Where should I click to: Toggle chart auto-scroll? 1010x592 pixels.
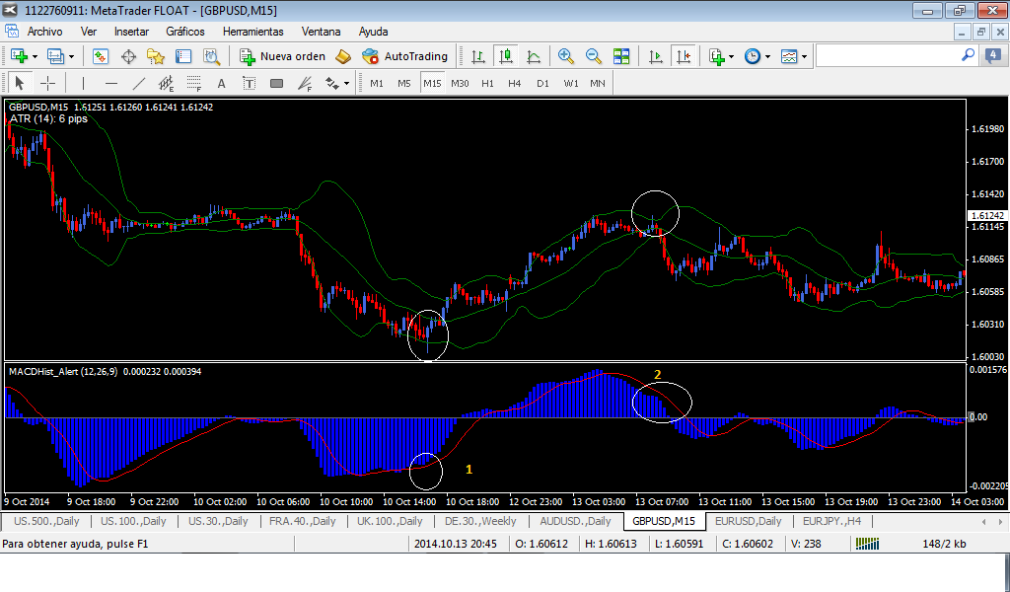(656, 56)
